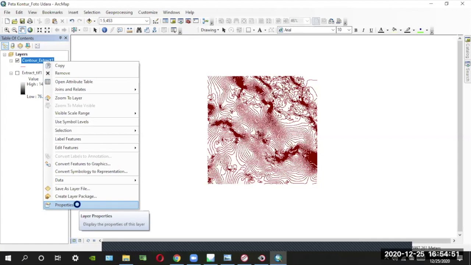Click Properties in the context menu

click(x=91, y=205)
